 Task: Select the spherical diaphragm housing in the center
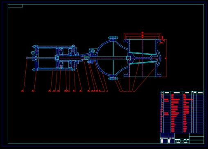pyautogui.click(x=113, y=58)
